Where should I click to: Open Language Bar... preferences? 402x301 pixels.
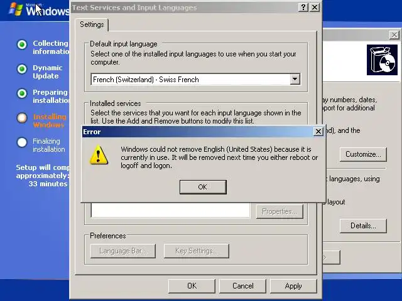(123, 251)
